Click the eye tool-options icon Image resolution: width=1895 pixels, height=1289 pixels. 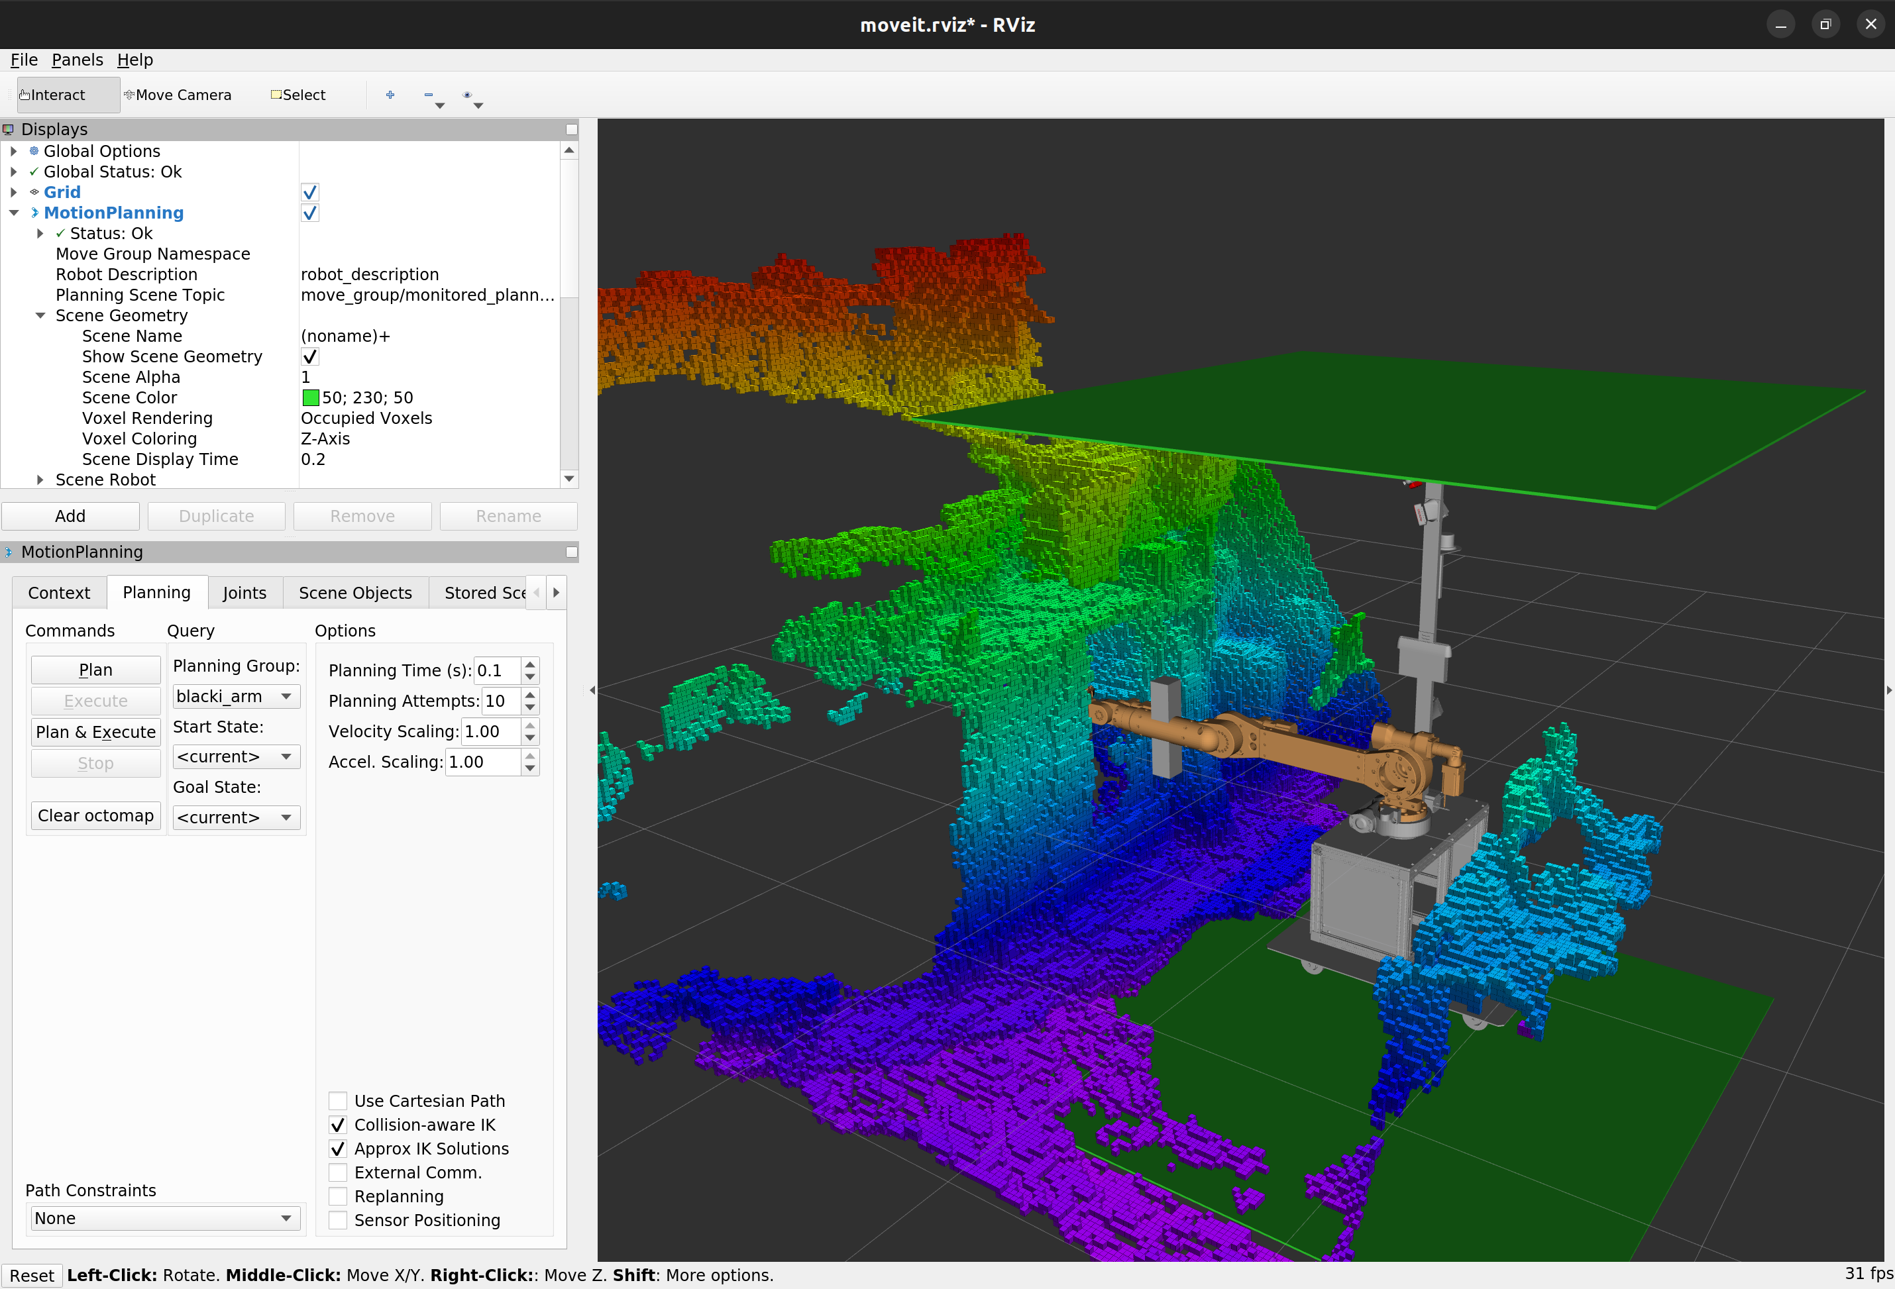point(467,95)
